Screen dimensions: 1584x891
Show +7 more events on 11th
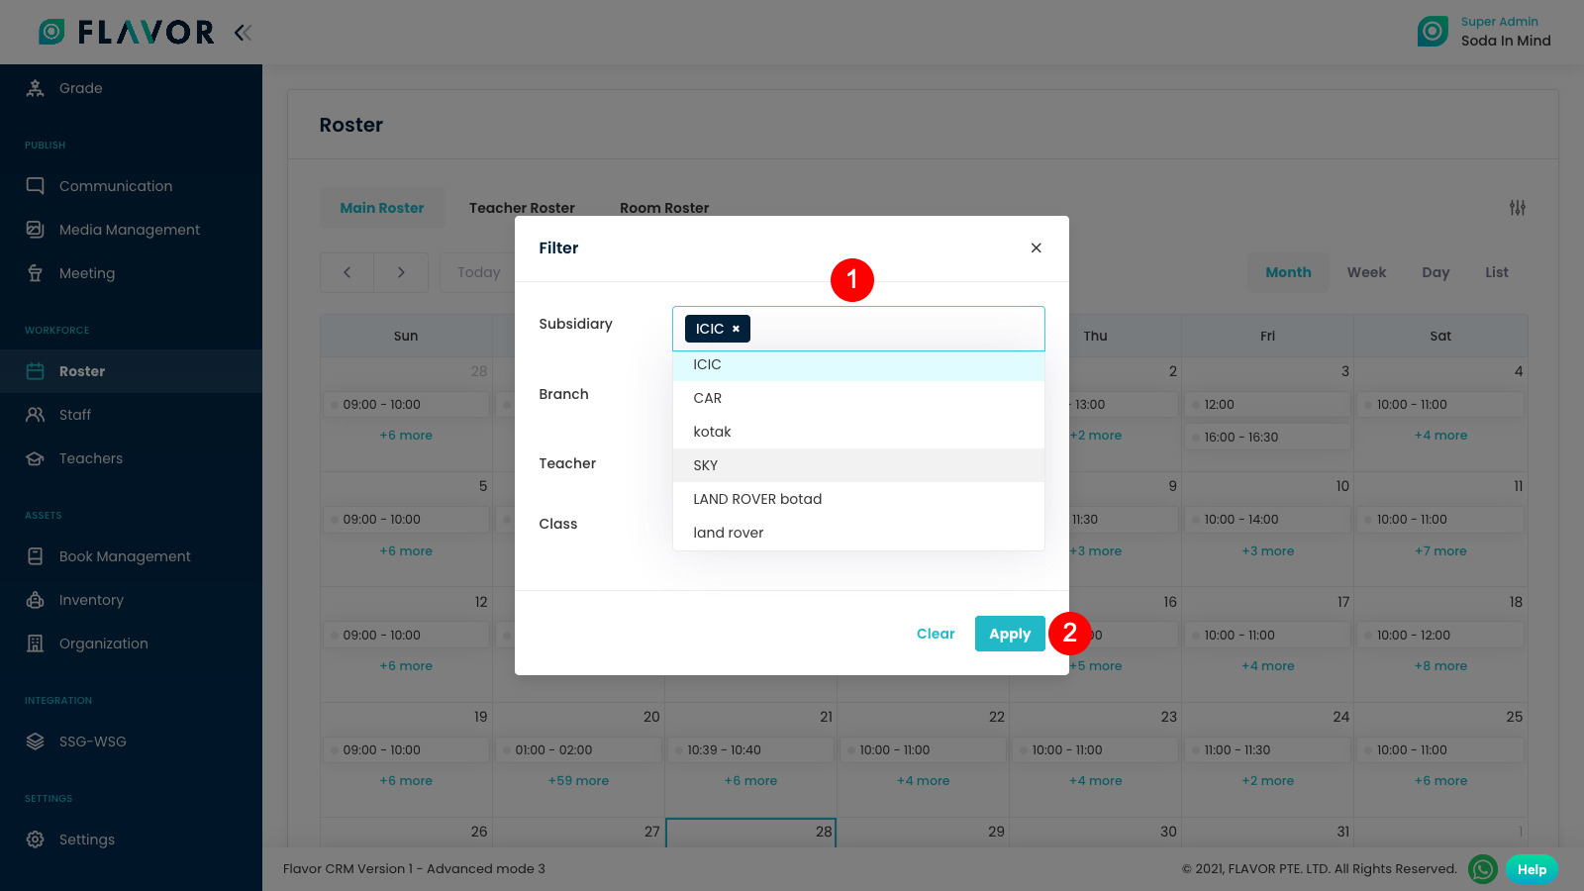[x=1440, y=551]
